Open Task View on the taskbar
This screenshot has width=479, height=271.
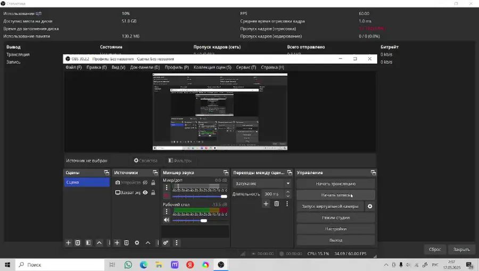click(x=112, y=265)
